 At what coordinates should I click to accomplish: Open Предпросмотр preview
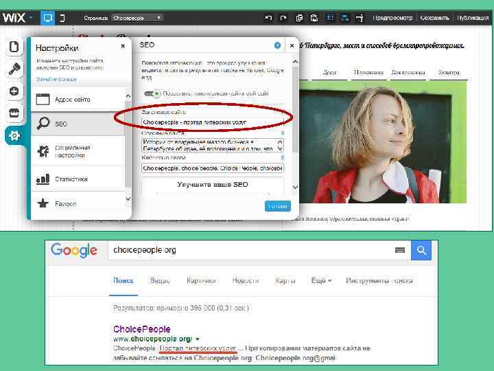click(x=392, y=18)
